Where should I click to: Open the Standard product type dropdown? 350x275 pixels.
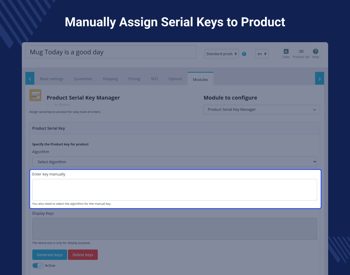point(222,54)
